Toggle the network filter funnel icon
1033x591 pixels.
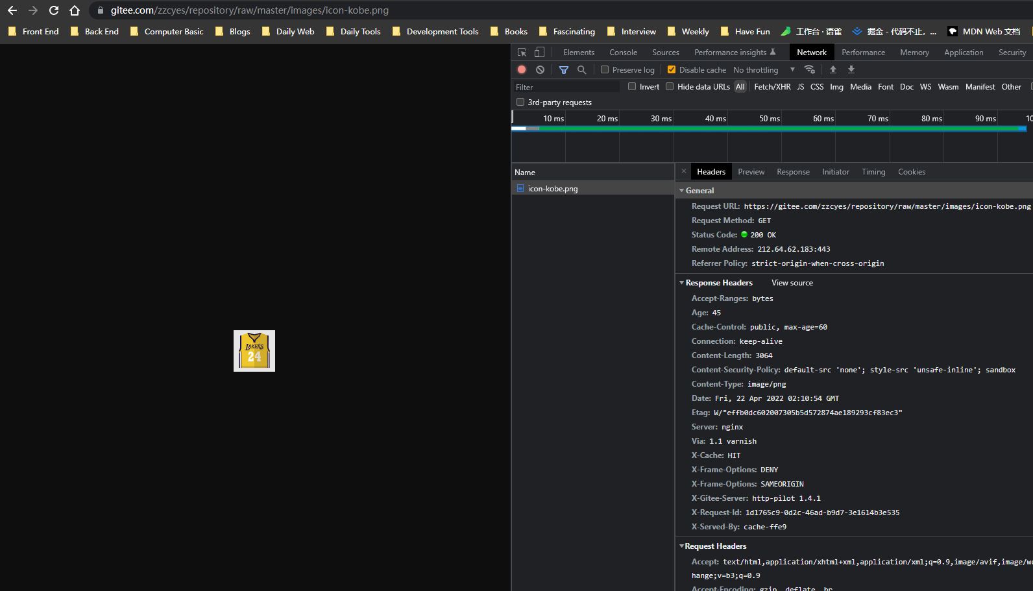(564, 69)
